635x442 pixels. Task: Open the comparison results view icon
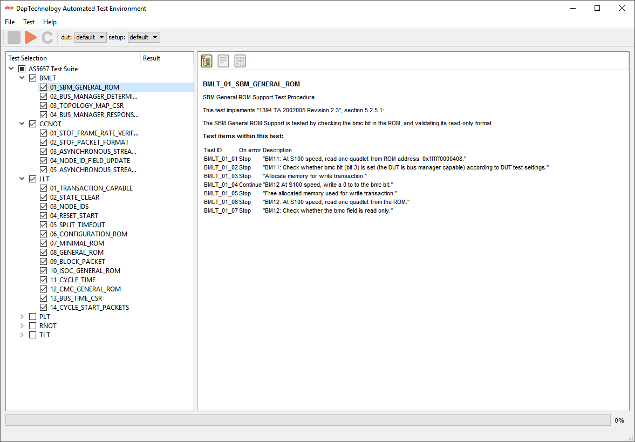[x=240, y=61]
